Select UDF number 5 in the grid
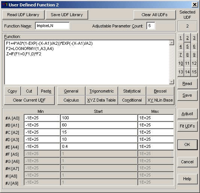 [x=187, y=46]
